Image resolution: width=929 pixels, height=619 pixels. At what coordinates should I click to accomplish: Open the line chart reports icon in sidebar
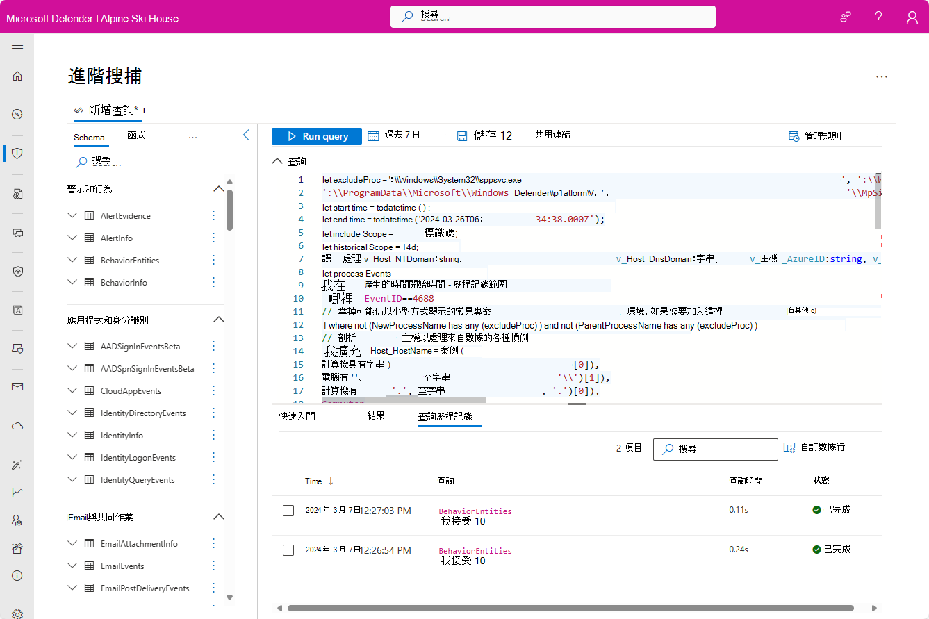coord(17,493)
